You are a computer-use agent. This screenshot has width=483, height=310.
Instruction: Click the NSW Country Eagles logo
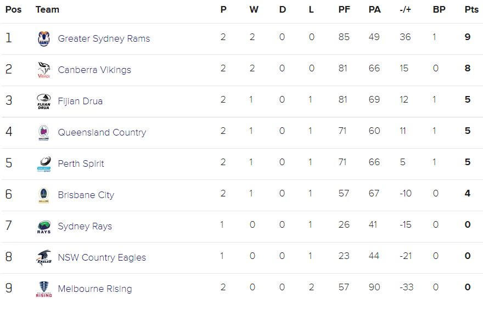click(x=44, y=258)
